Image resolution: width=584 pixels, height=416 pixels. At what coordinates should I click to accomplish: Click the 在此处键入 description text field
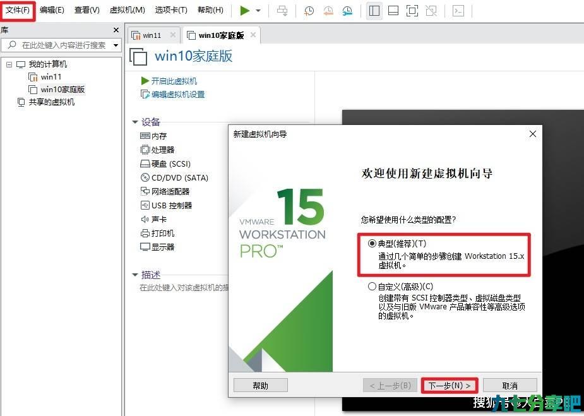[x=184, y=287]
